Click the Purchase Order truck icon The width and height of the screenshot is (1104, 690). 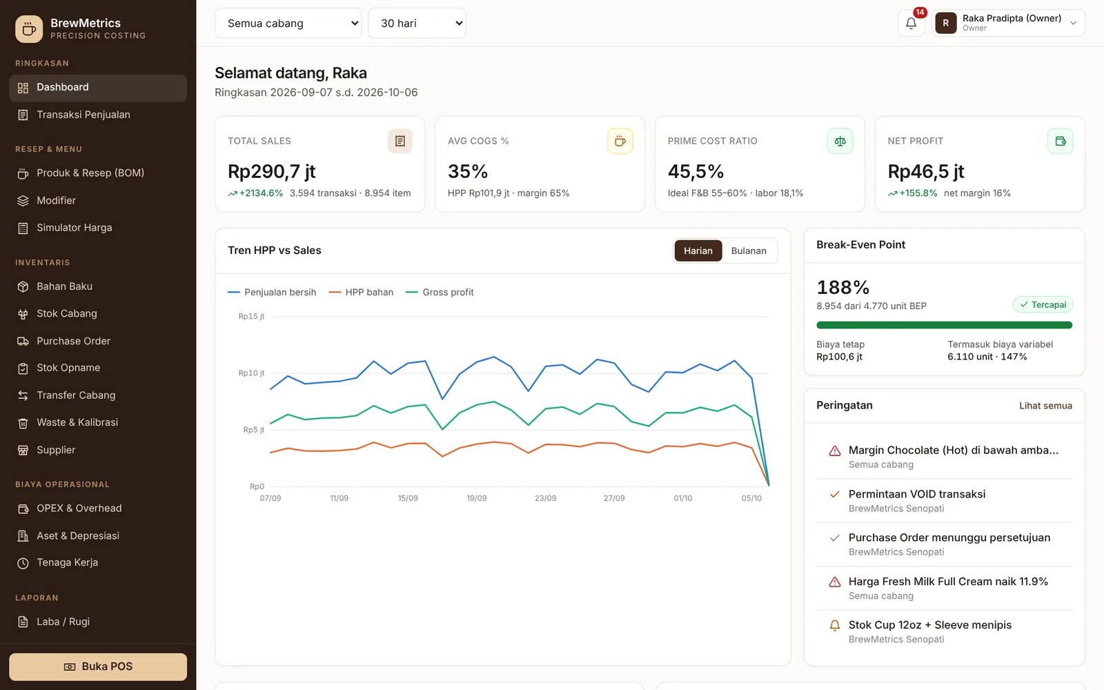(23, 341)
